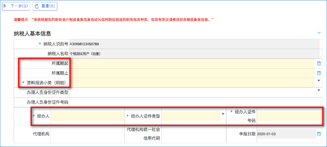Select the 所属期起 date field

point(192,63)
